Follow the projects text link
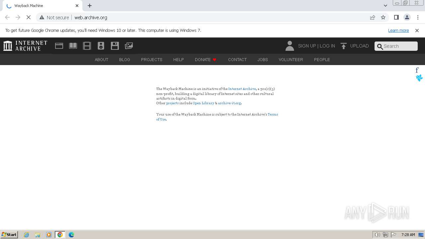This screenshot has width=425, height=239. [x=172, y=103]
